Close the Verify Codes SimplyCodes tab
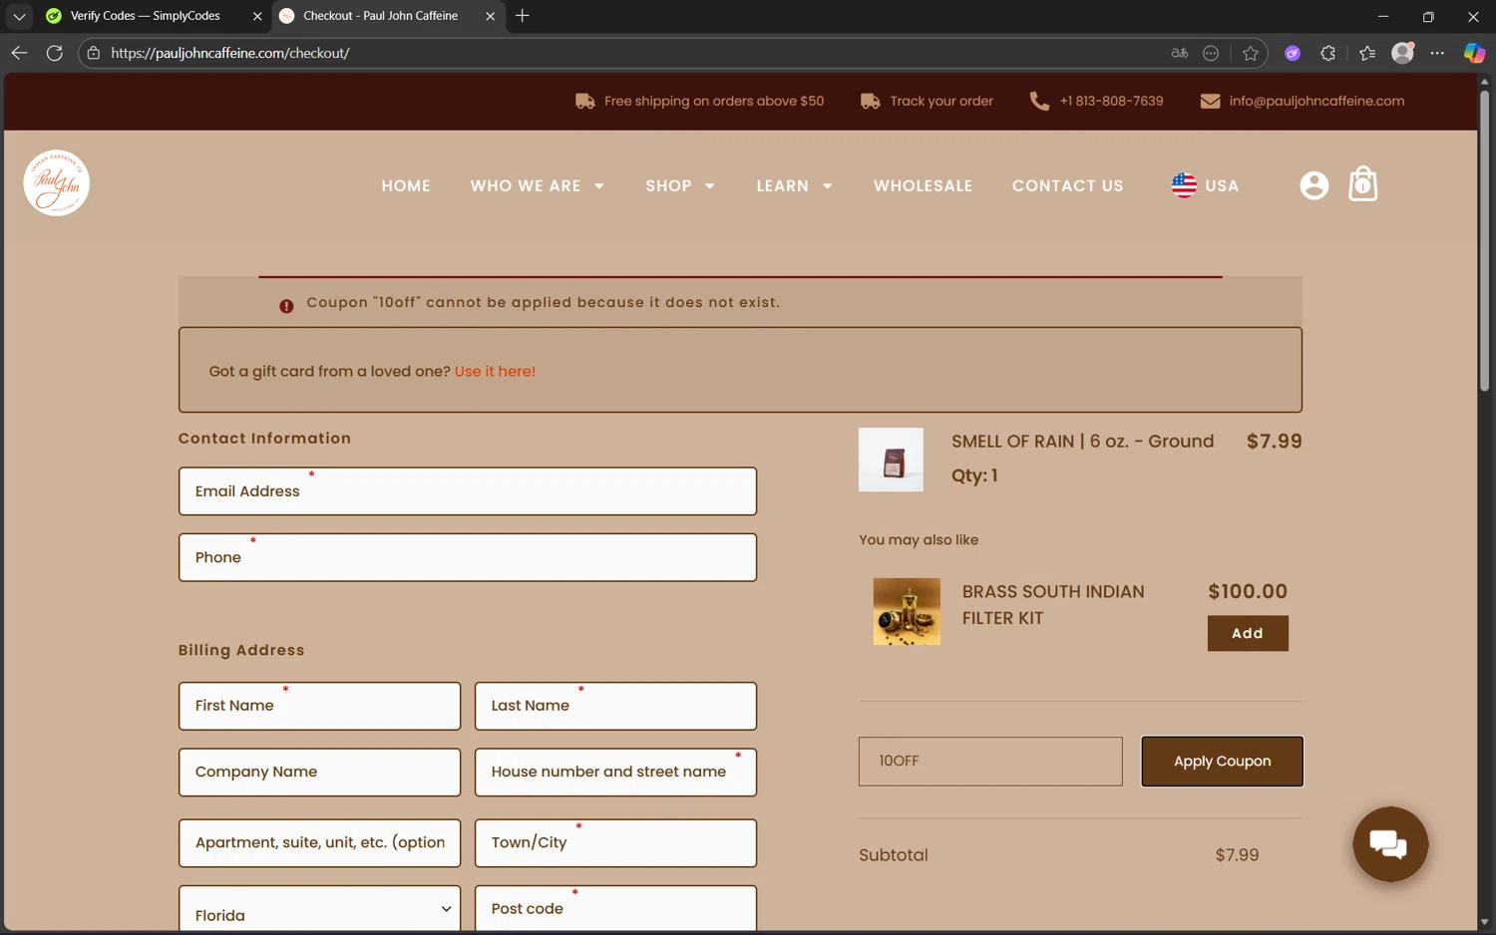The width and height of the screenshot is (1496, 935). click(x=257, y=16)
